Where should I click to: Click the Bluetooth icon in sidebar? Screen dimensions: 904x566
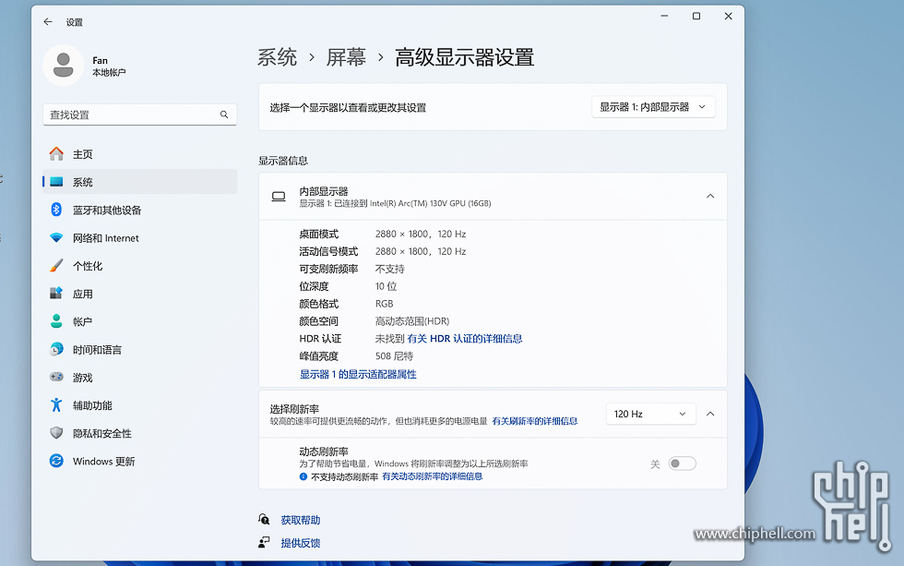56,210
